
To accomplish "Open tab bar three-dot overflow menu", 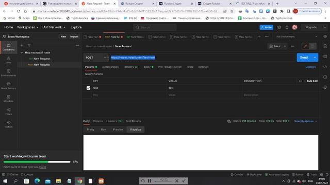I will (x=267, y=36).
